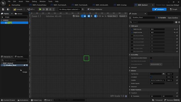This screenshot has width=181, height=102.
Task: Click the localization None globe button
Action: tap(76, 16)
